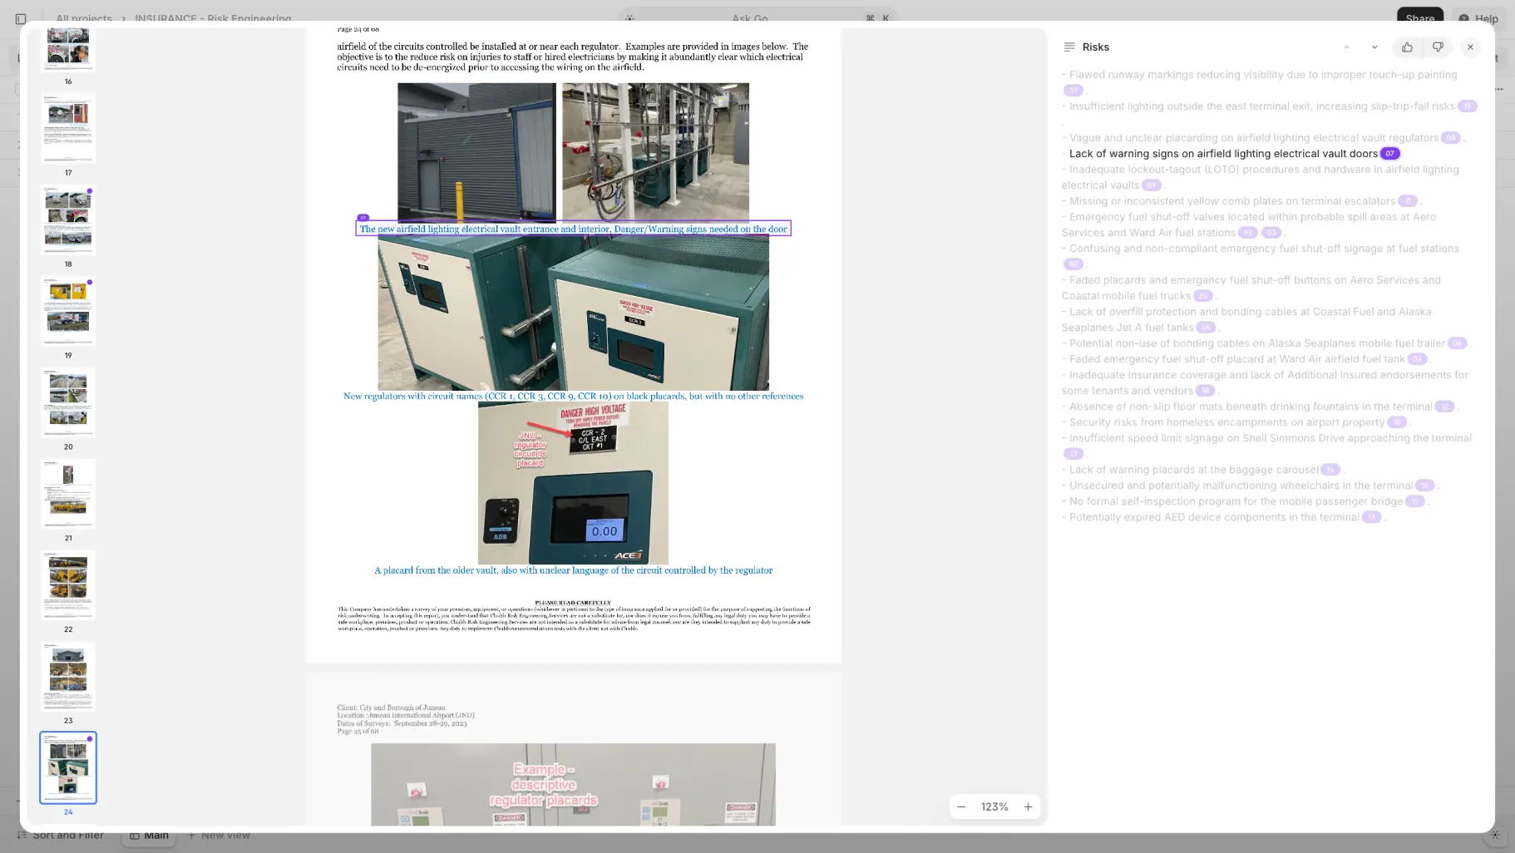Select the yellow comb plates escalator risk
This screenshot has height=853, width=1515.
coord(1231,201)
